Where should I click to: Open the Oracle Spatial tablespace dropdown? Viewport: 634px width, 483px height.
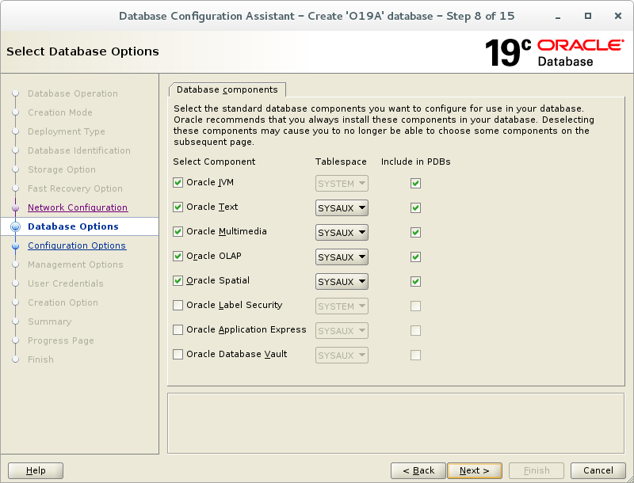click(342, 281)
